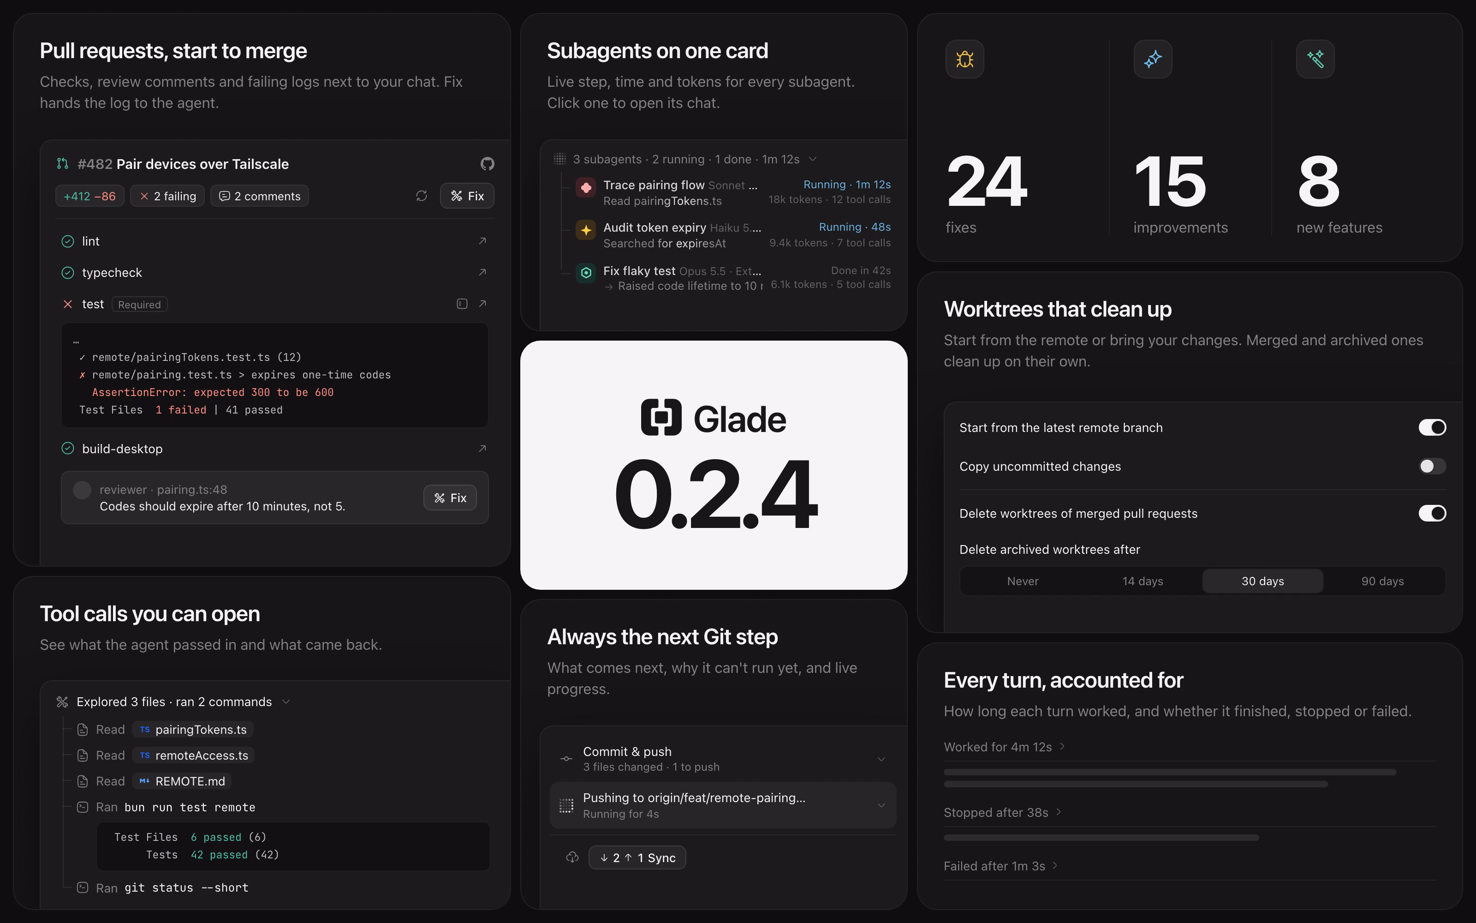
Task: Click the refresh checks icon beside Fix
Action: click(422, 196)
